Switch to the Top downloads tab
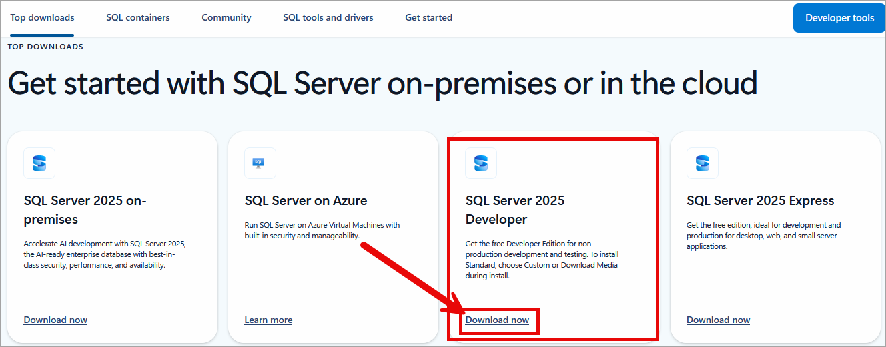 coord(42,18)
